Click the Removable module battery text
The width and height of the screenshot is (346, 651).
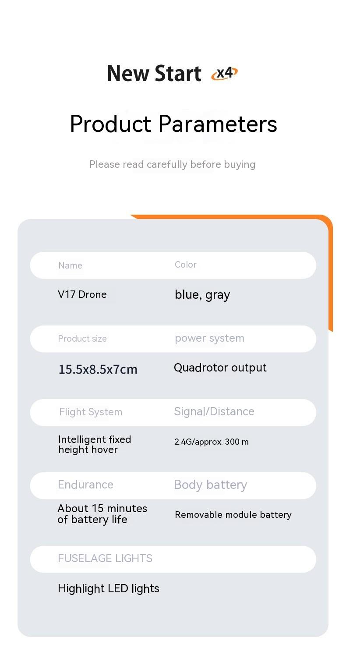[233, 515]
